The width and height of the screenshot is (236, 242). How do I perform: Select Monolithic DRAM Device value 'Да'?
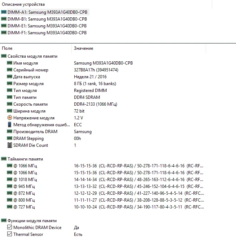77,228
